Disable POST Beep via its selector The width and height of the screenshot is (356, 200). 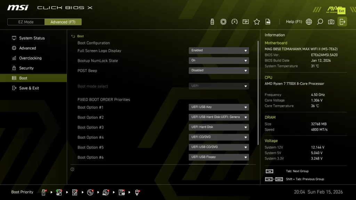(x=218, y=70)
